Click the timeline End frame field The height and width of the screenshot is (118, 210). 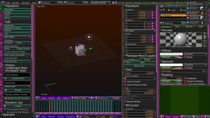tap(107, 116)
